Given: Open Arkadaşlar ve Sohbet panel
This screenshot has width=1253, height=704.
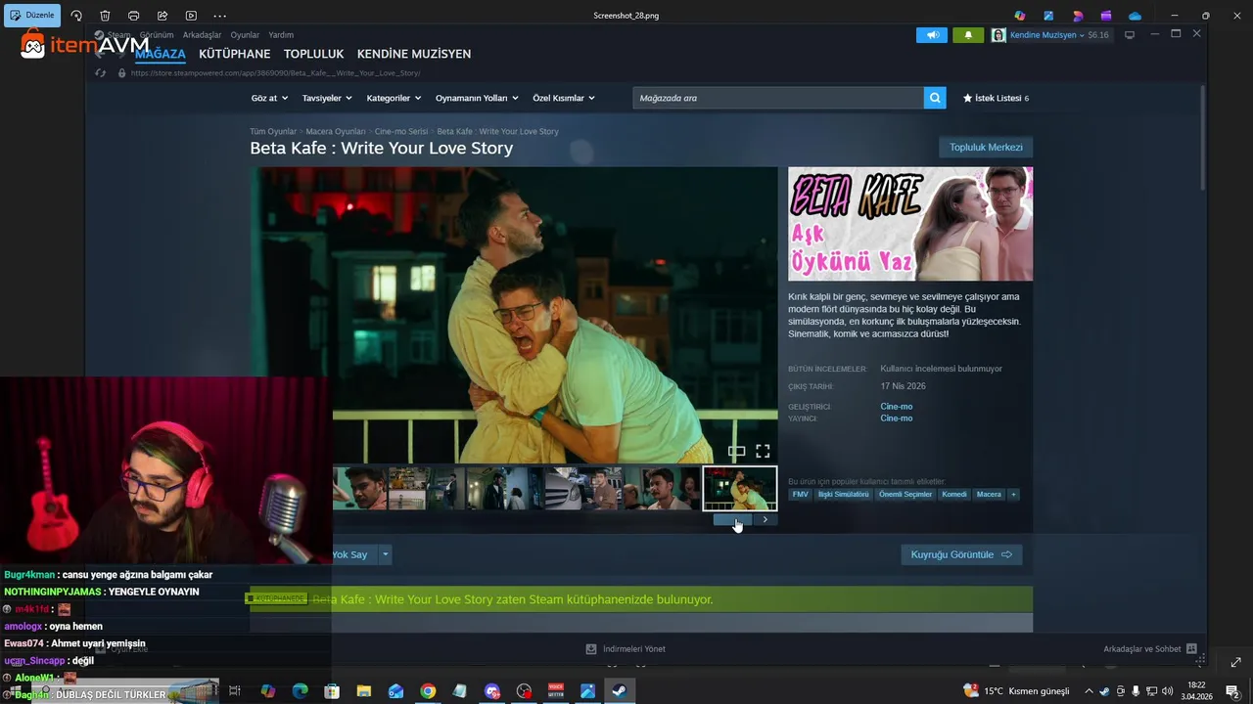Looking at the screenshot, I should 1150,649.
